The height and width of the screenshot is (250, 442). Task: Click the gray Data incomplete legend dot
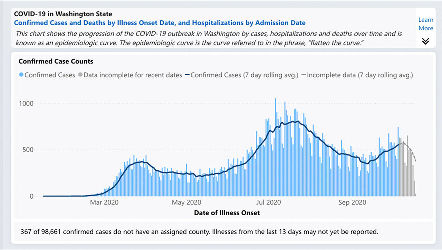(x=80, y=75)
